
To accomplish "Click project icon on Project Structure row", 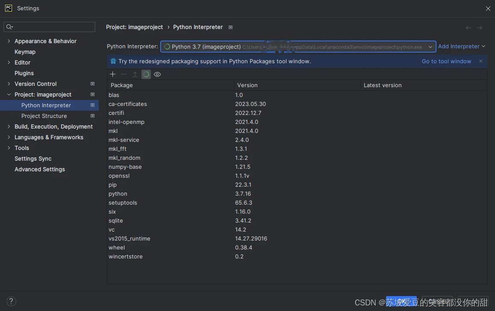I will click(92, 116).
